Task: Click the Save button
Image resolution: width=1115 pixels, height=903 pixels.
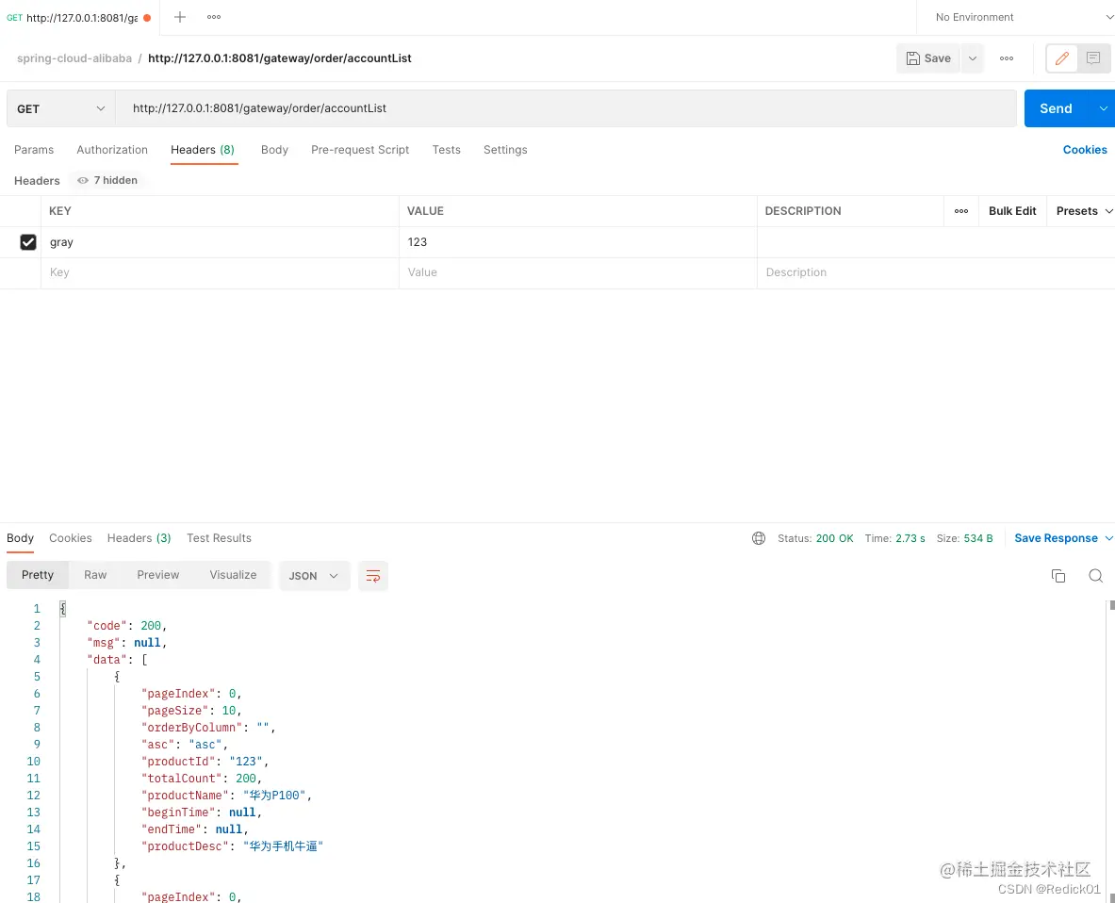Action: click(928, 58)
